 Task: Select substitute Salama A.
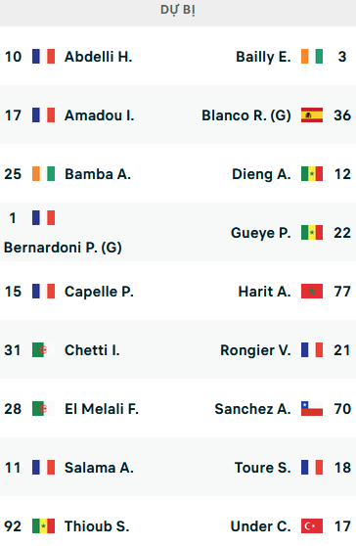tap(99, 468)
